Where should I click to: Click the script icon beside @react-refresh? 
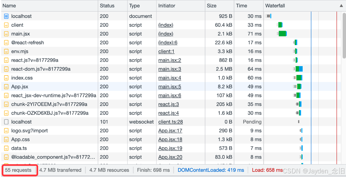pos(6,43)
